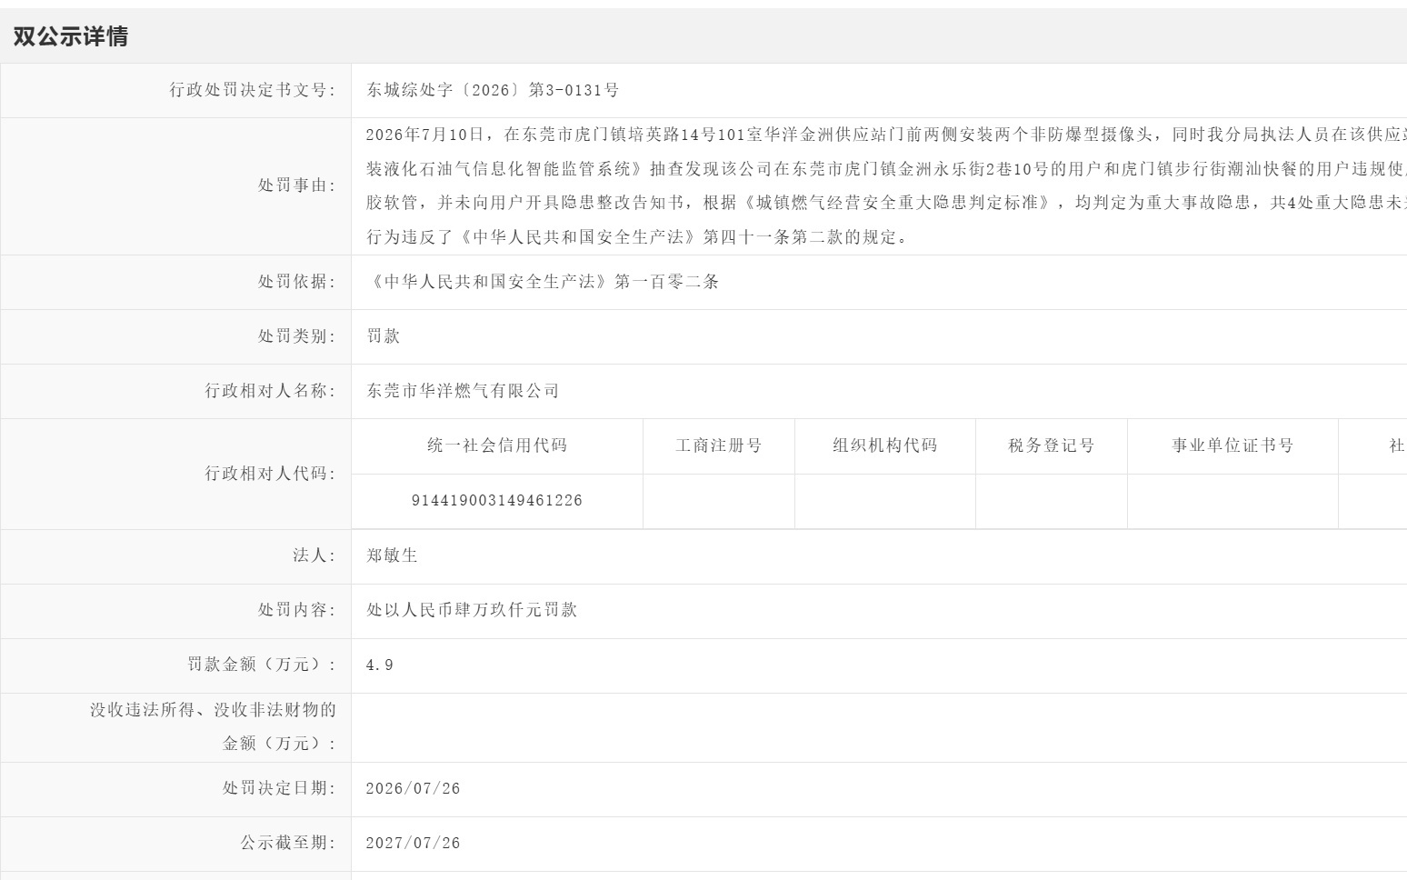Click the 处罚依据 label
The height and width of the screenshot is (880, 1407).
pos(297,282)
